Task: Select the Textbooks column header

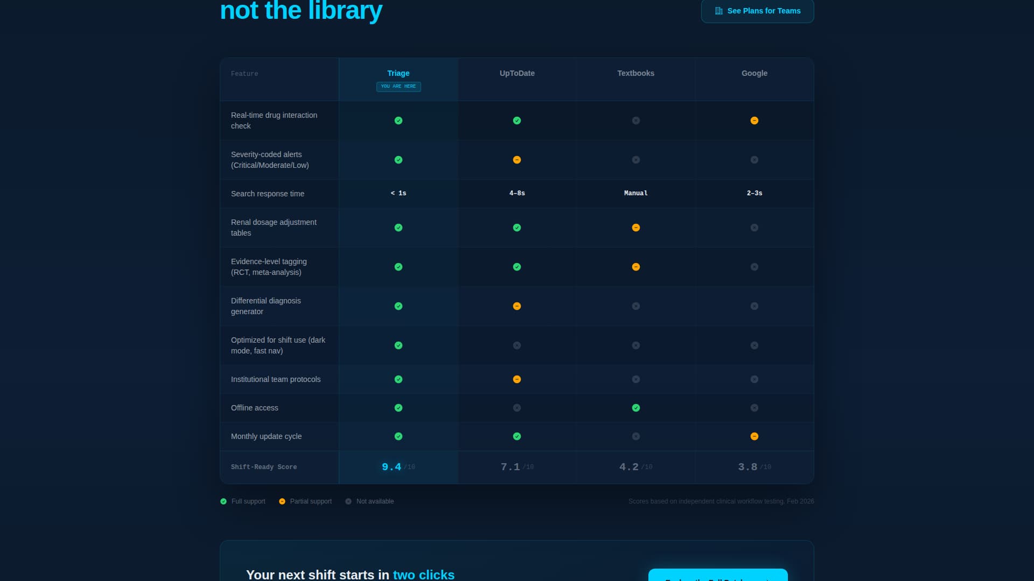Action: click(636, 73)
